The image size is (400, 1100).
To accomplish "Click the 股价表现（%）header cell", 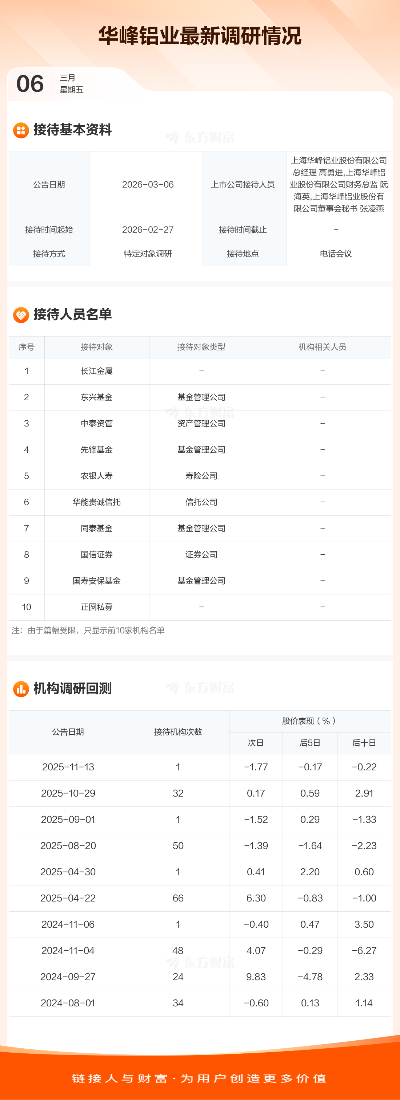I will pos(309,721).
